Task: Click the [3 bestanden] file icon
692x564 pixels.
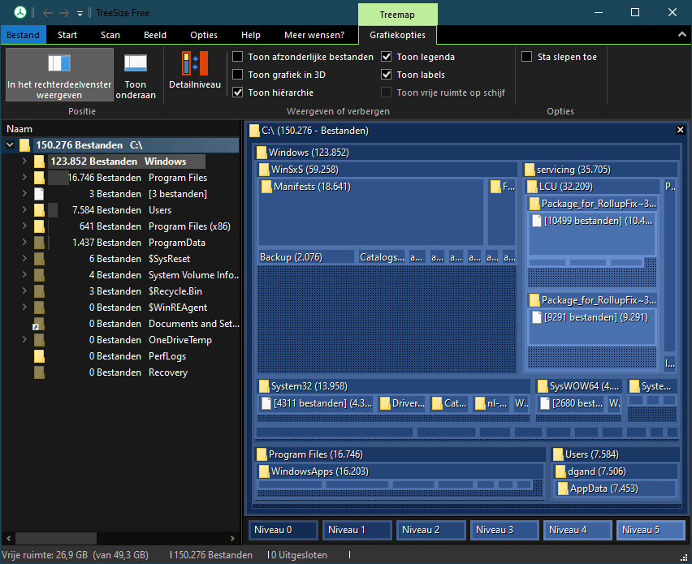Action: pyautogui.click(x=39, y=194)
